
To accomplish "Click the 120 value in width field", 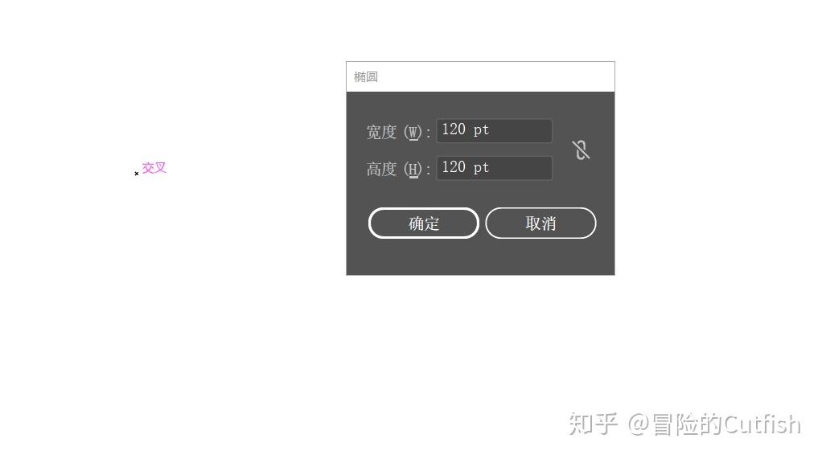I will coord(454,129).
